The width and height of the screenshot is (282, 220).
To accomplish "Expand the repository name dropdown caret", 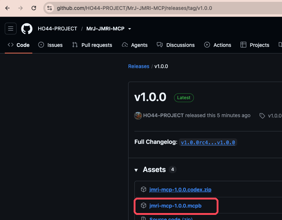I will click(x=130, y=29).
